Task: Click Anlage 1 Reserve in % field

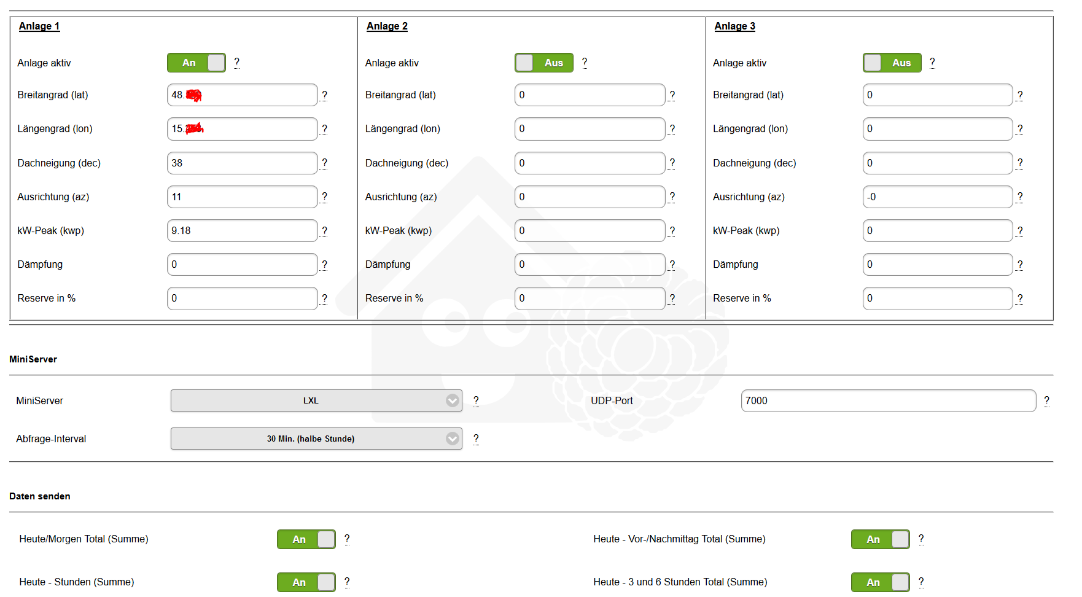Action: pos(243,298)
